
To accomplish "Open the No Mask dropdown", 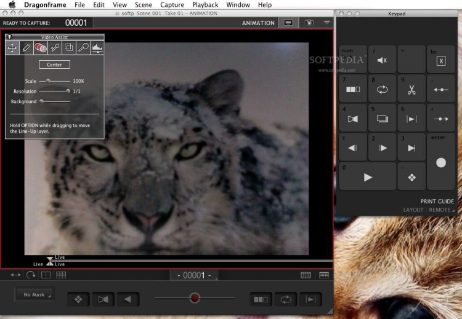I will [x=34, y=295].
